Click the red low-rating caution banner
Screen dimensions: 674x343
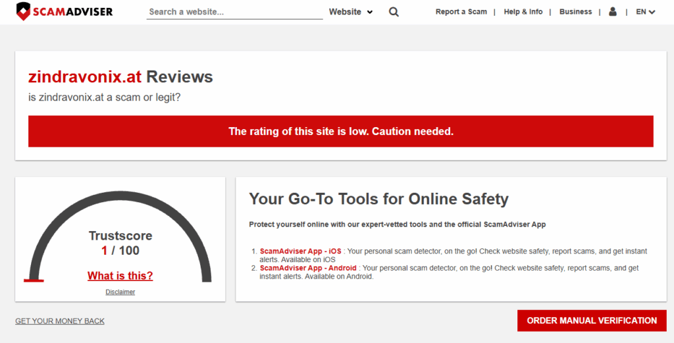tap(341, 131)
